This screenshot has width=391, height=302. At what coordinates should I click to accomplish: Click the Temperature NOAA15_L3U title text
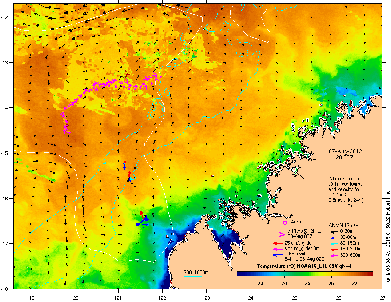pyautogui.click(x=304, y=266)
